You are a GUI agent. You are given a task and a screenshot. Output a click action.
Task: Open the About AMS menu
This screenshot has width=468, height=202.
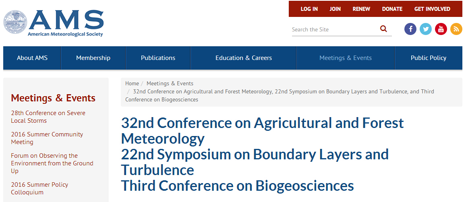coord(32,58)
